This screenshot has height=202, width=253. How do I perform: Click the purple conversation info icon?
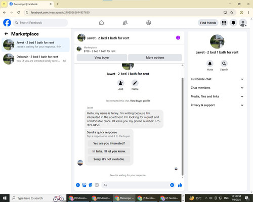pos(178,38)
